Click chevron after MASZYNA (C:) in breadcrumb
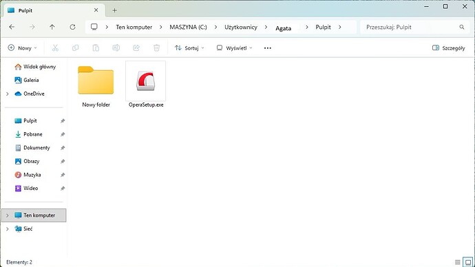The image size is (475, 267). click(215, 27)
